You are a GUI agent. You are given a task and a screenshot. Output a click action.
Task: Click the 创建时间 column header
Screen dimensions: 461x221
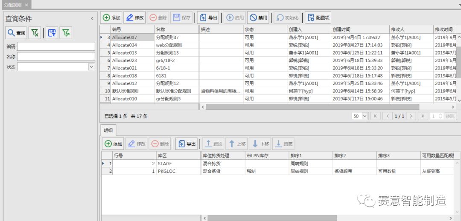tap(341, 29)
